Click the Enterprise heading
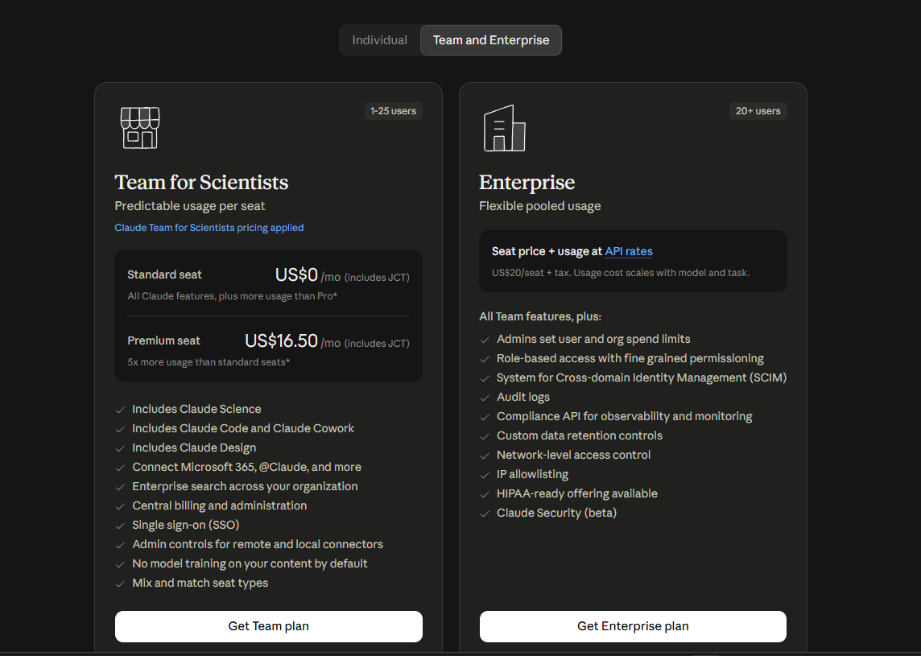 tap(527, 183)
